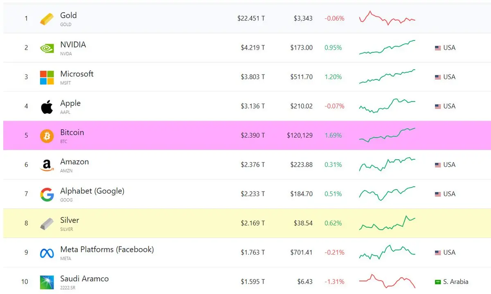491x294 pixels.
Task: Click the NVIDIA logo icon
Action: point(47,48)
